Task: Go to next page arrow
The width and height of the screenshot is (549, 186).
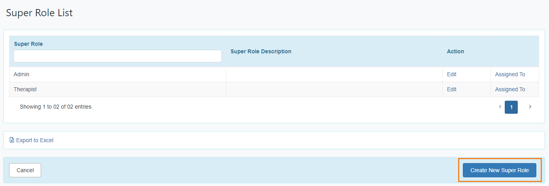Action: pyautogui.click(x=530, y=107)
